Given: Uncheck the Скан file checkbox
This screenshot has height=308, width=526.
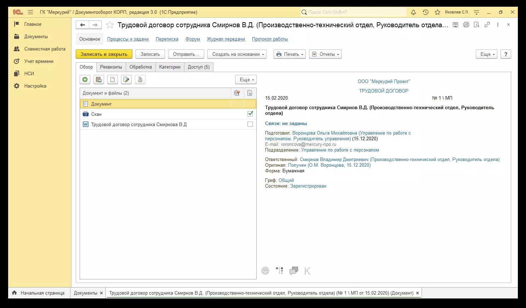Looking at the screenshot, I should click(x=250, y=114).
